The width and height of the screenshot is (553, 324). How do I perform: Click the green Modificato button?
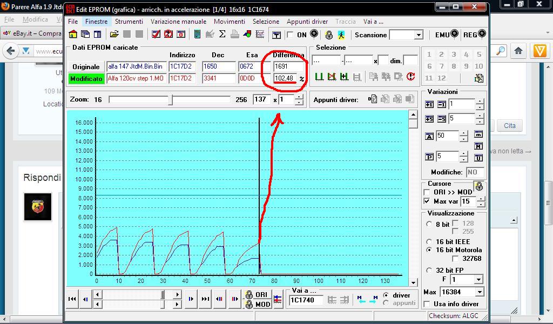click(86, 78)
